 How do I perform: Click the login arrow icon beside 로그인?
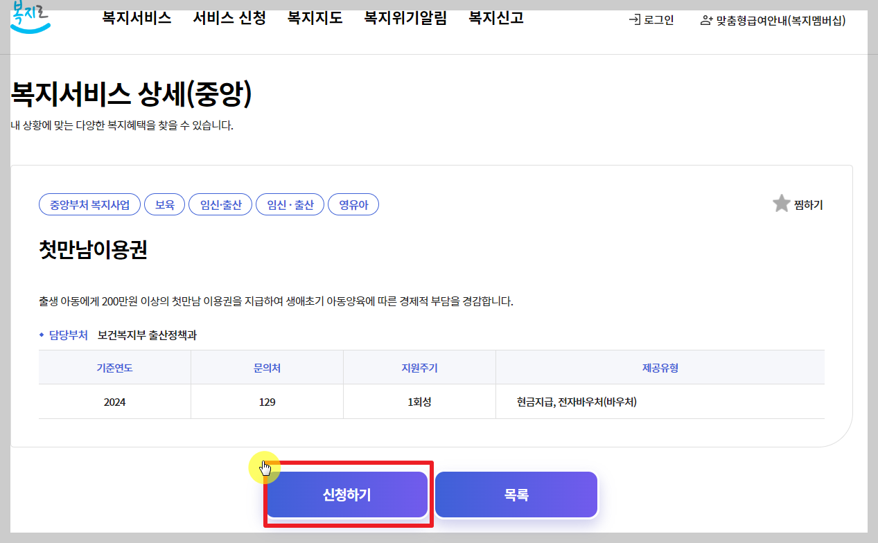point(634,20)
